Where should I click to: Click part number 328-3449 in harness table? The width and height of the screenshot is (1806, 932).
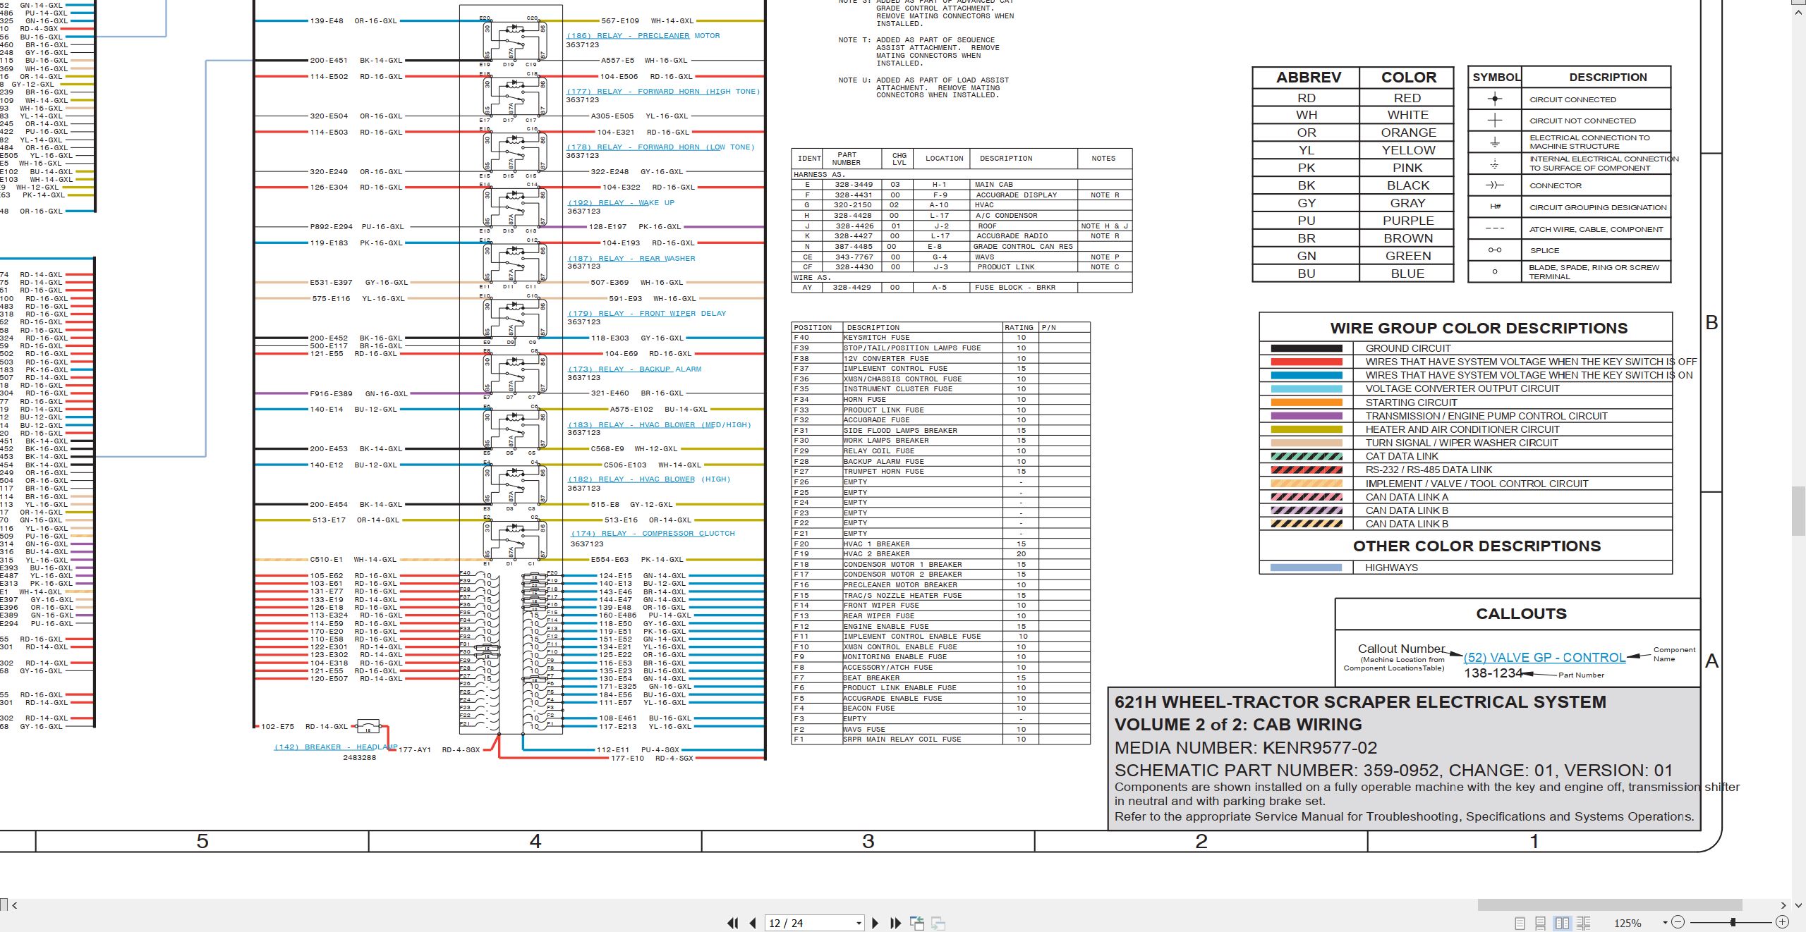[x=854, y=185]
